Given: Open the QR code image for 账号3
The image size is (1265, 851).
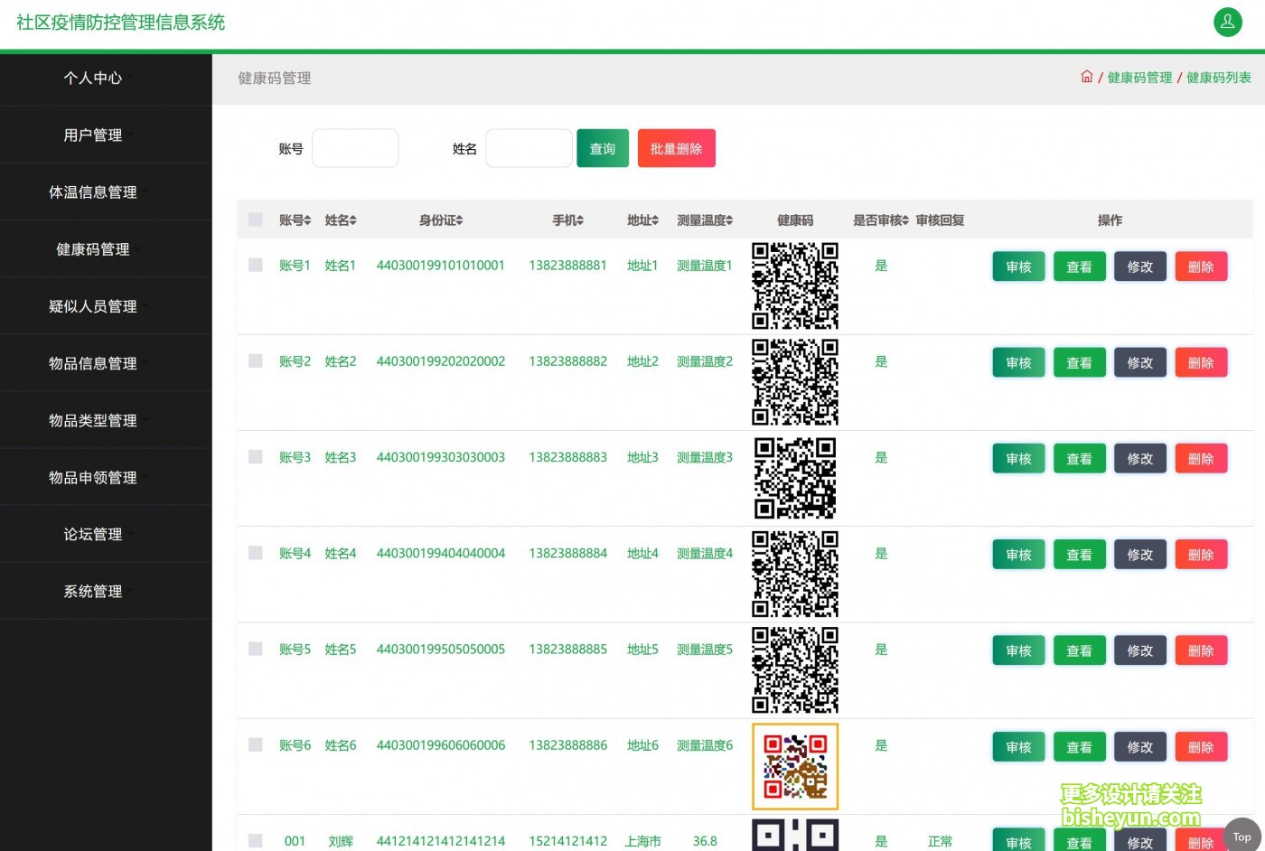Looking at the screenshot, I should tap(795, 478).
